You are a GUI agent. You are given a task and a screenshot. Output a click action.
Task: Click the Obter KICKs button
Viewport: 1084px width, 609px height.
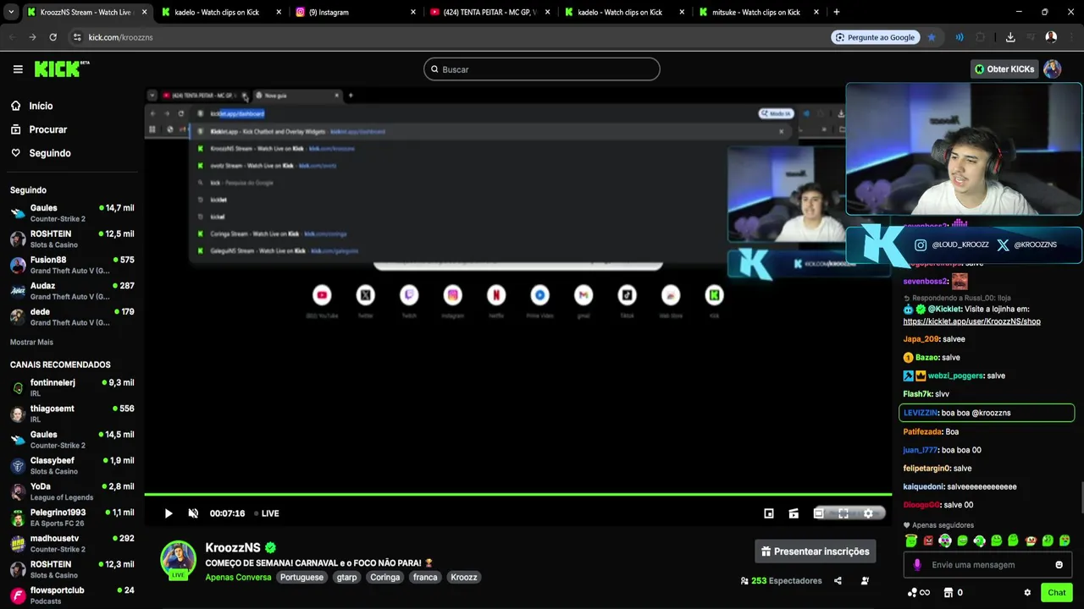[1004, 69]
